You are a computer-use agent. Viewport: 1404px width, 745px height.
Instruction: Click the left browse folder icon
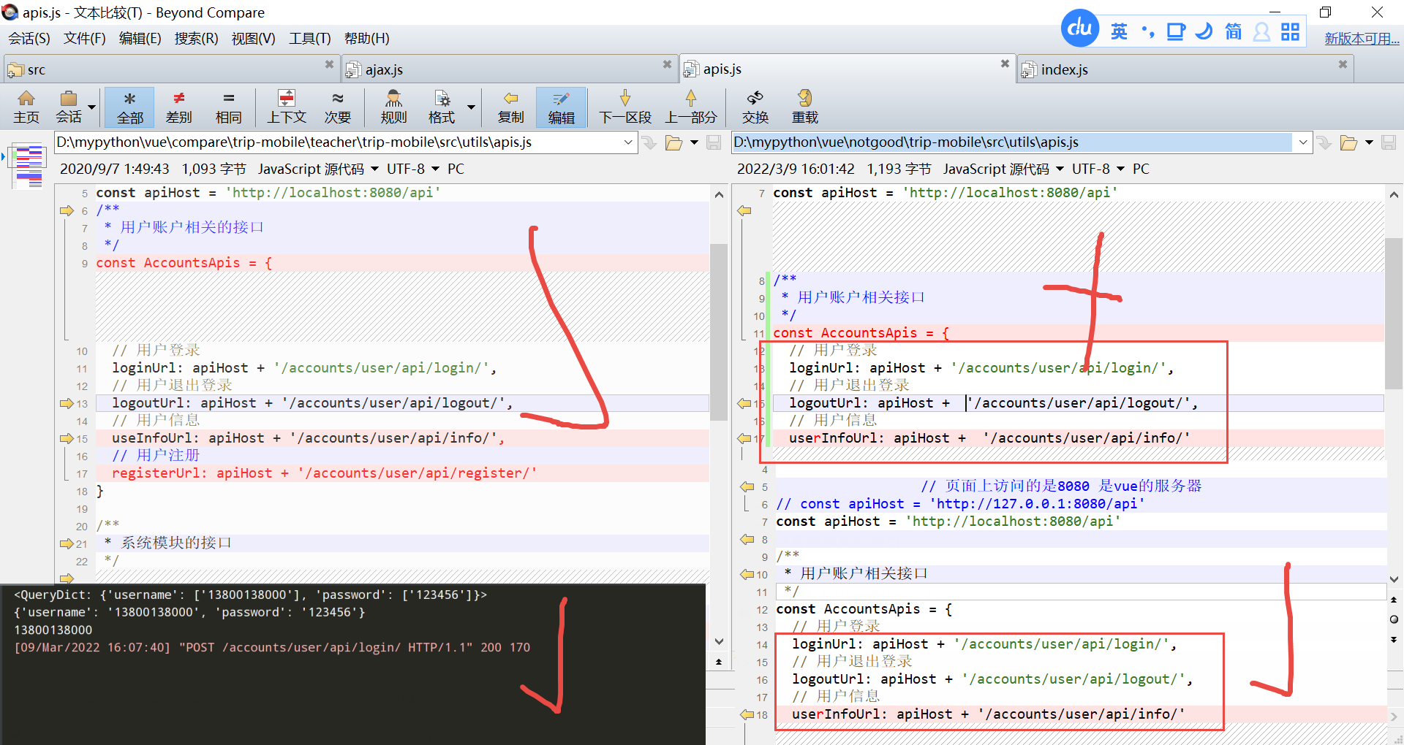click(673, 143)
